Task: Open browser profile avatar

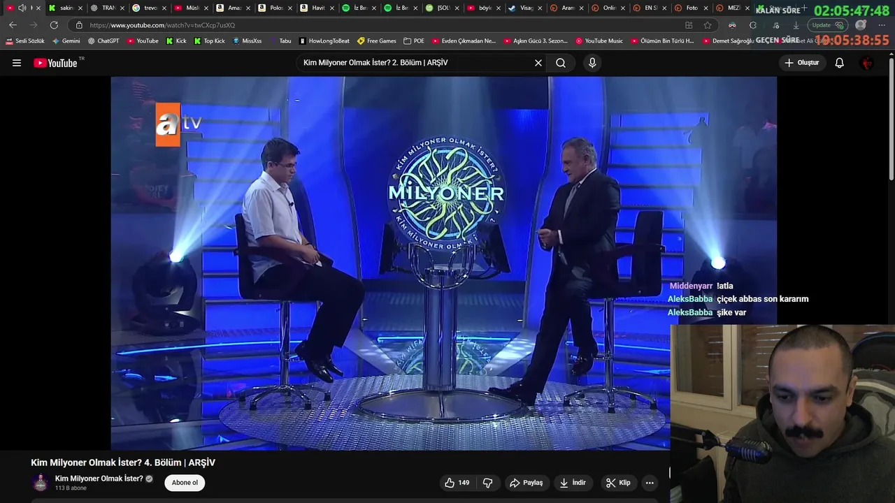Action: pyautogui.click(x=861, y=25)
